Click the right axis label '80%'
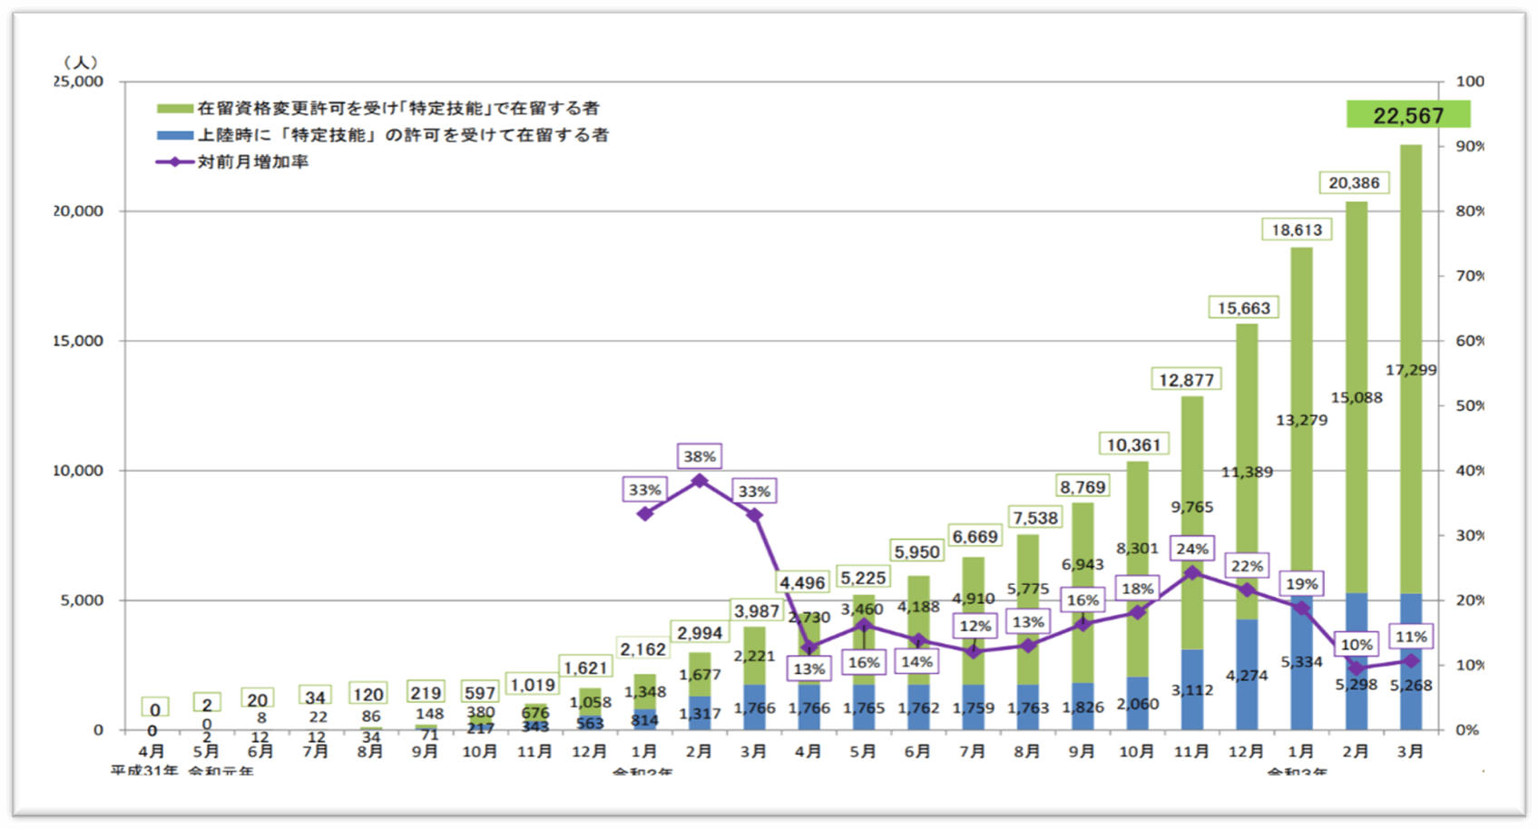 click(x=1470, y=211)
